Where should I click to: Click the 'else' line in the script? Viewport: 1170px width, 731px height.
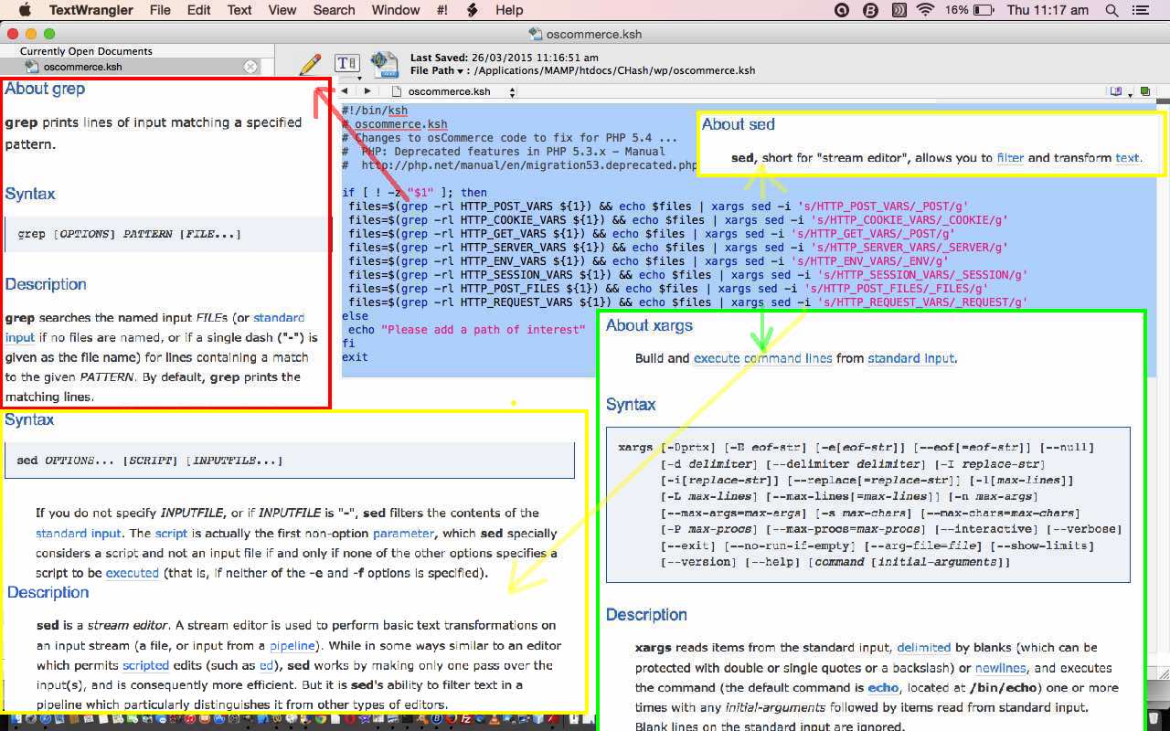pos(355,315)
